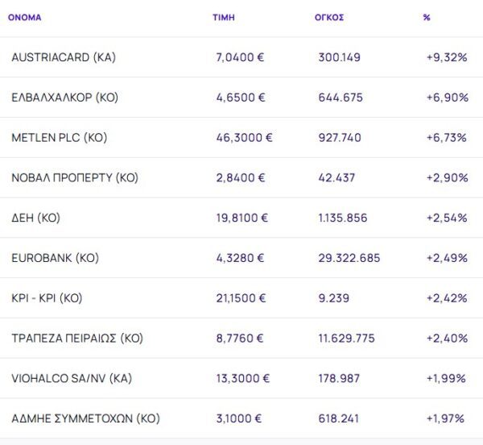Click the ΟΓΚΟΣ column header
483x445 pixels.
(x=329, y=17)
